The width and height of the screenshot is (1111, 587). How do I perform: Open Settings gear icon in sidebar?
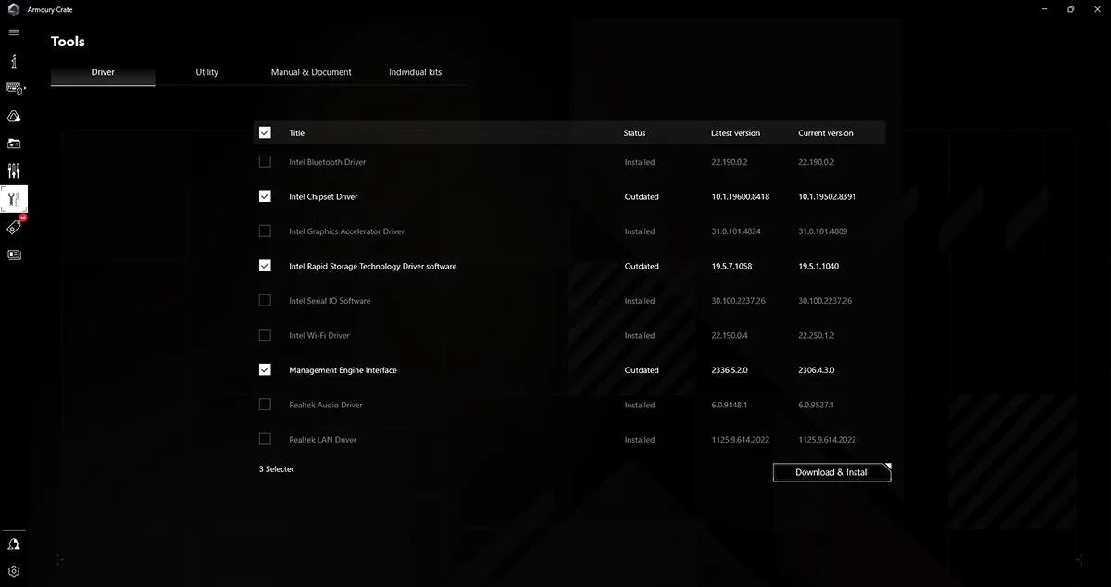click(x=14, y=572)
